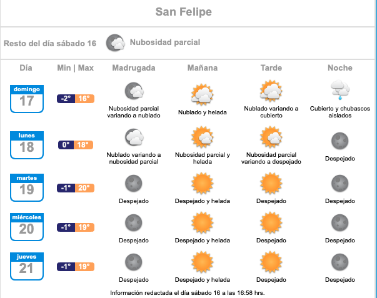The height and width of the screenshot is (298, 377).
Task: Click Tuesday's maximum temperature 20° badge
Action: click(x=84, y=187)
